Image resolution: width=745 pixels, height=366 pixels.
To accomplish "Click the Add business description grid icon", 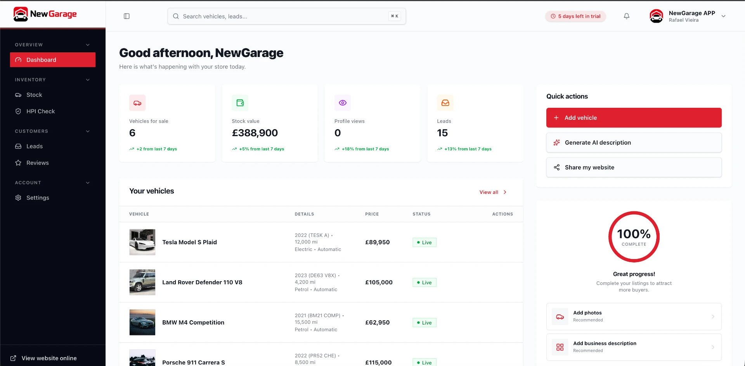I will [x=560, y=347].
